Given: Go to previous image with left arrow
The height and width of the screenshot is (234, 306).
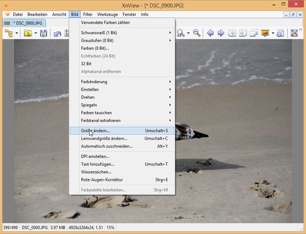Looking at the screenshot, I should (210, 33).
